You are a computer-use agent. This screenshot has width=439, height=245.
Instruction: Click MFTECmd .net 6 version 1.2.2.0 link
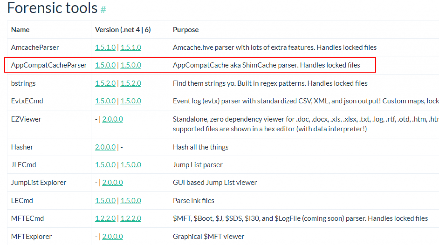(131, 218)
